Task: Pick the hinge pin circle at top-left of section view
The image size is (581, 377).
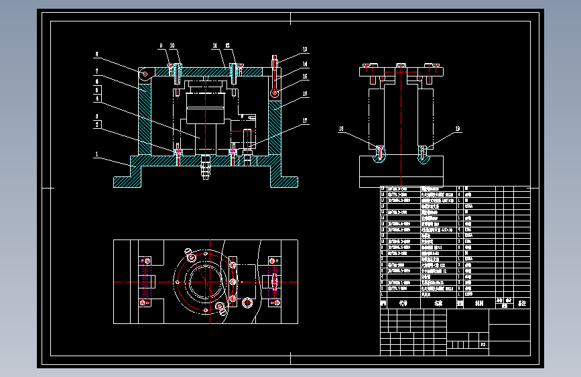Action: point(145,74)
